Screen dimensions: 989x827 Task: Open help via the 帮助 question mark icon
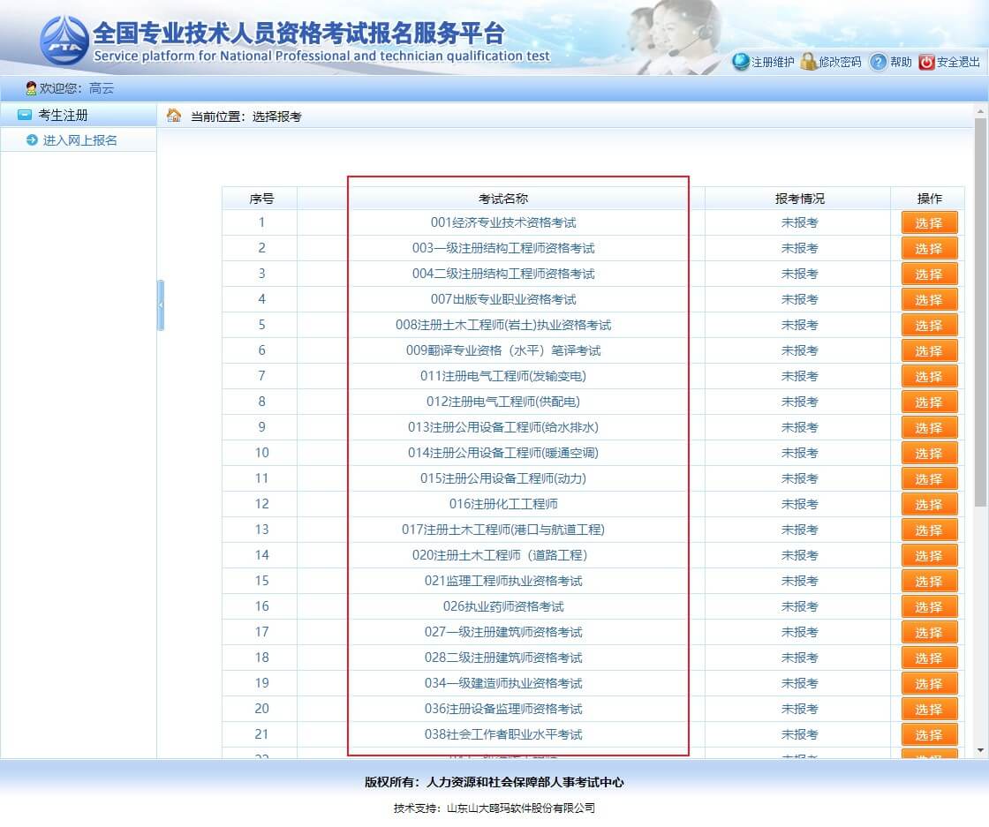click(876, 62)
